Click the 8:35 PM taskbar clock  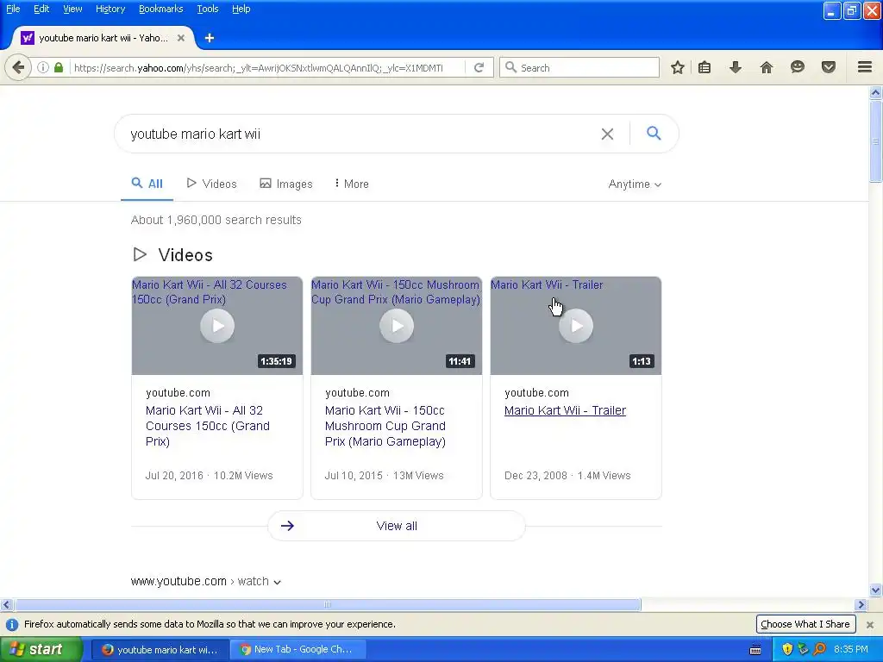pos(851,649)
